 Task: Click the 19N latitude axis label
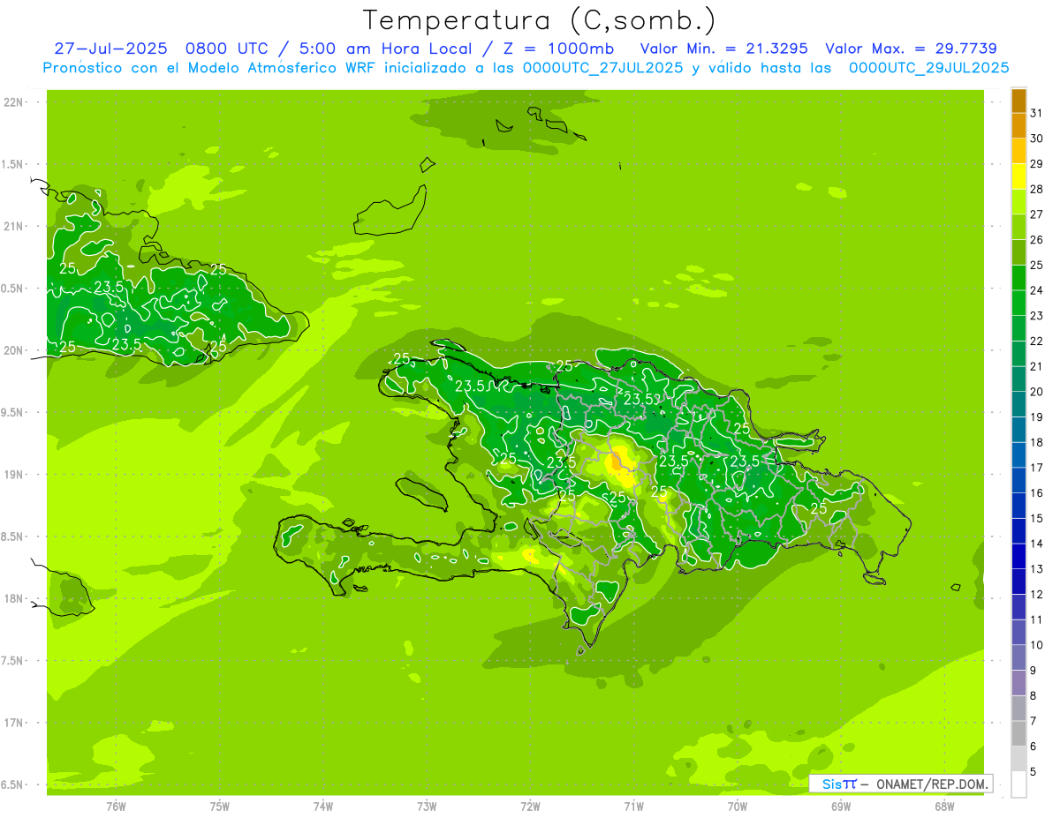click(x=13, y=474)
